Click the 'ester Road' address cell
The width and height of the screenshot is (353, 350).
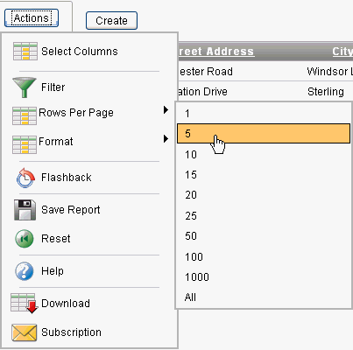206,72
